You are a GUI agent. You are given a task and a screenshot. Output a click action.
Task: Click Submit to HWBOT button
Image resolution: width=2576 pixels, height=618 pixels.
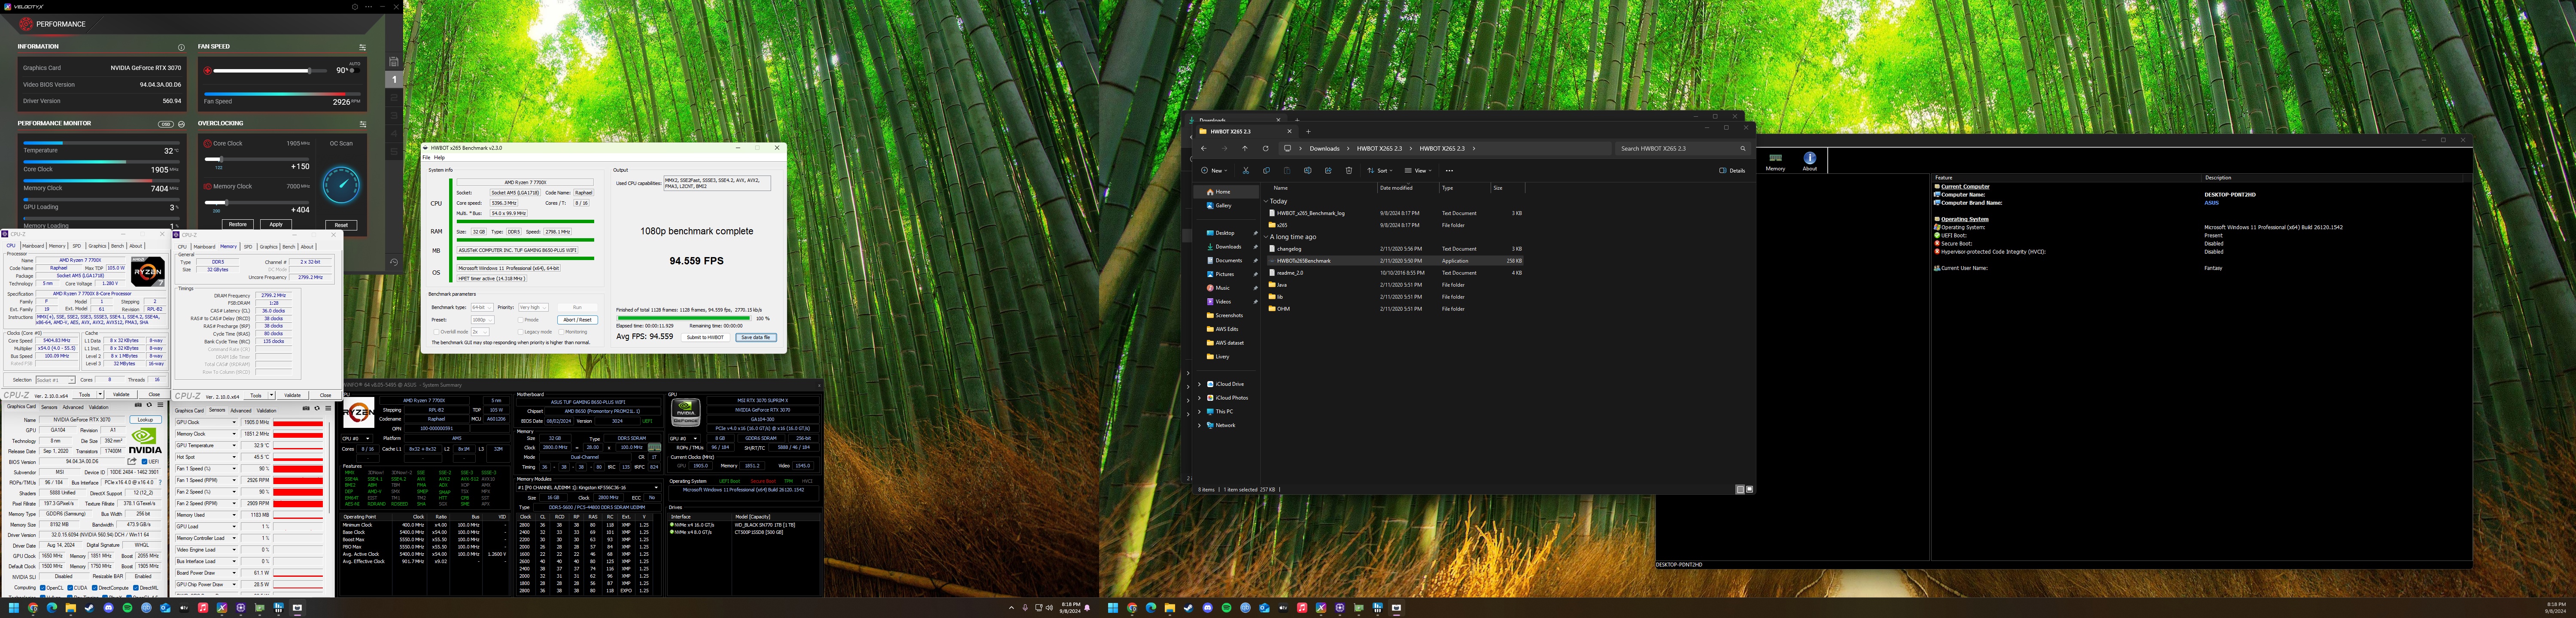[x=705, y=338]
